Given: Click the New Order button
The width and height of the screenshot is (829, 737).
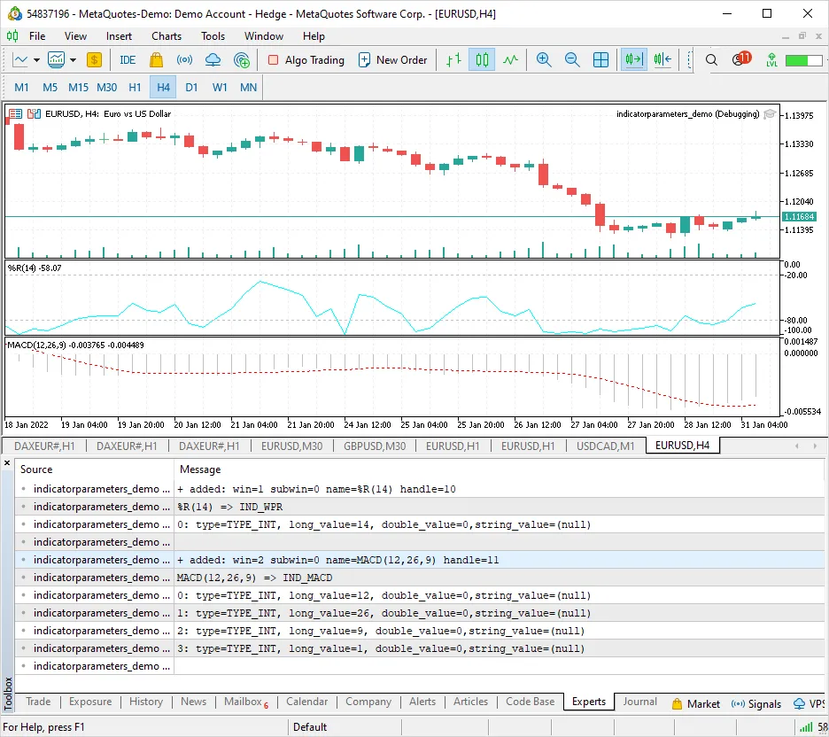Looking at the screenshot, I should point(393,59).
